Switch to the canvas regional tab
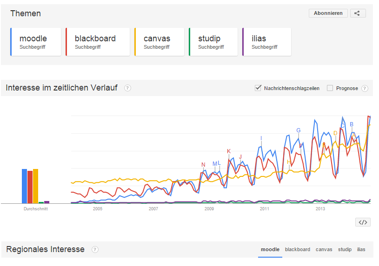 pos(324,250)
